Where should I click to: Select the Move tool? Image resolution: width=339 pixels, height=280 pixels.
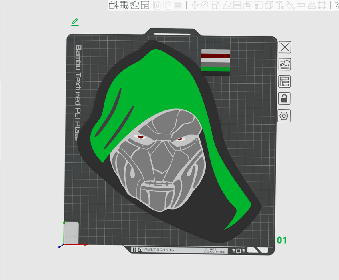tap(195, 5)
